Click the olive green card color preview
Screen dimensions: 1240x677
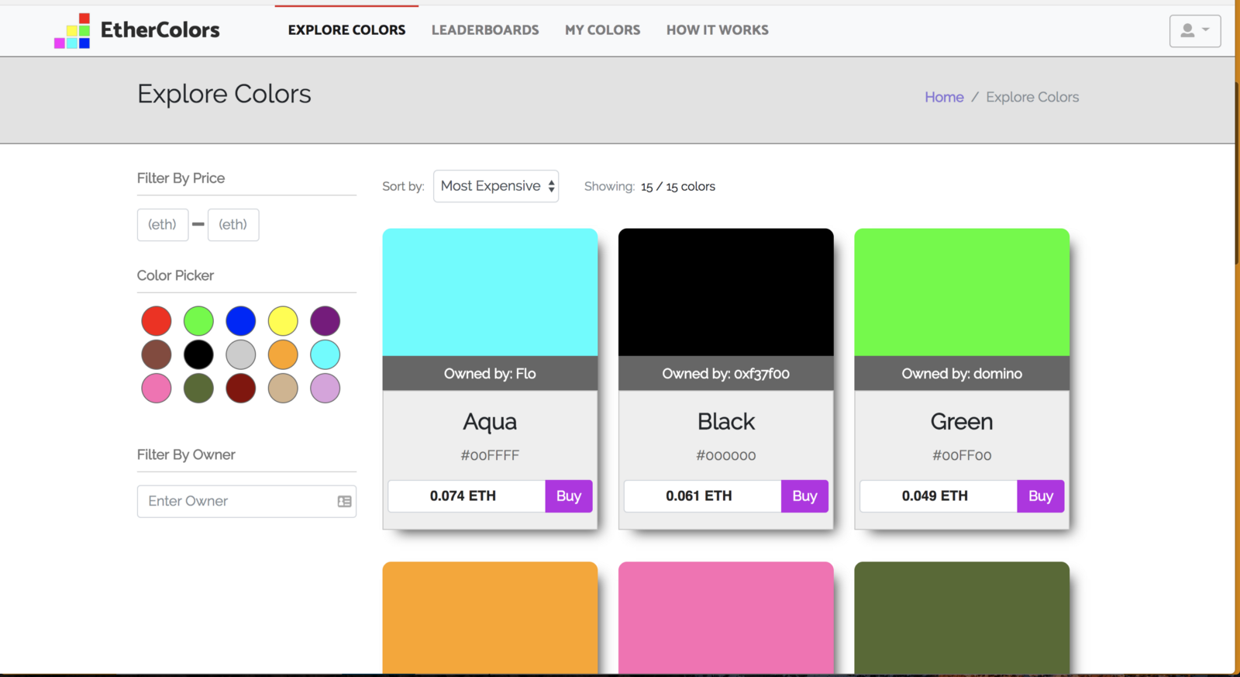[x=962, y=618]
